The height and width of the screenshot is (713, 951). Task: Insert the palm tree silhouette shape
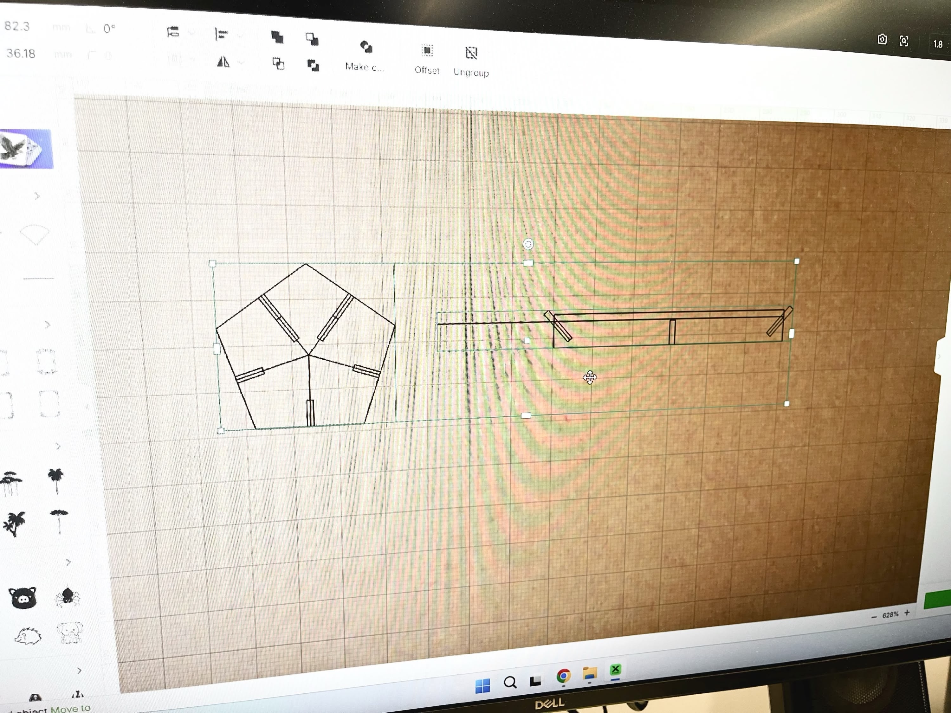pyautogui.click(x=56, y=480)
